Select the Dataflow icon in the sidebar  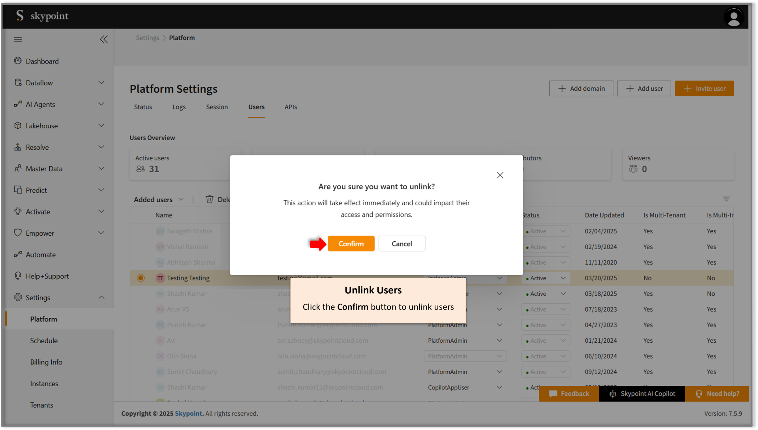point(18,83)
